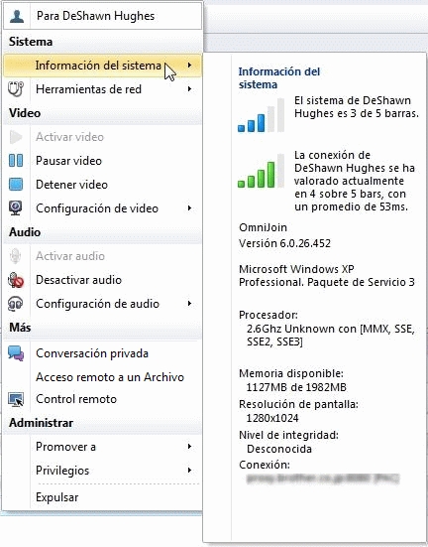Image resolution: width=428 pixels, height=547 pixels.
Task: Click the pause video icon
Action: (16, 161)
